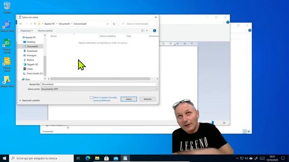Open the Organizza dropdown menu
289x162 pixels.
26,31
